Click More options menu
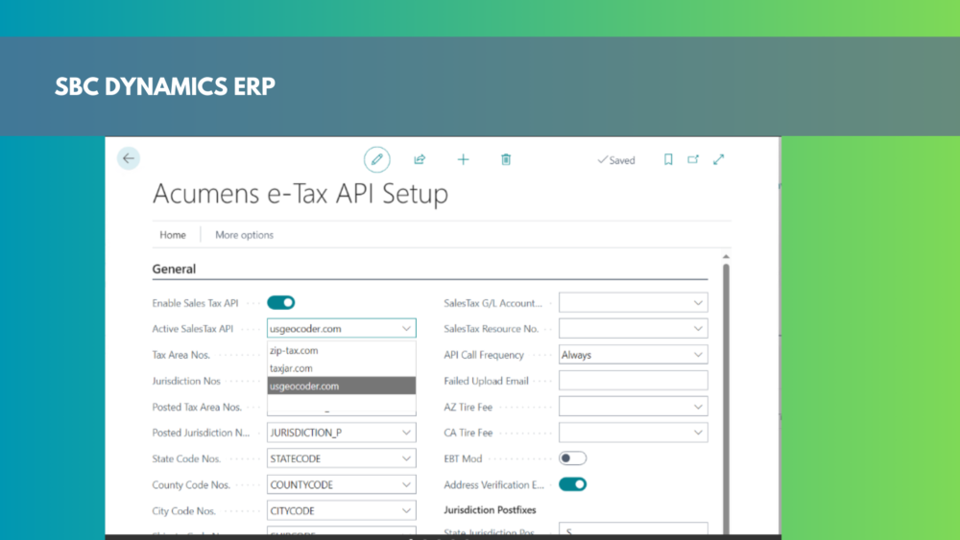960x540 pixels. [244, 235]
